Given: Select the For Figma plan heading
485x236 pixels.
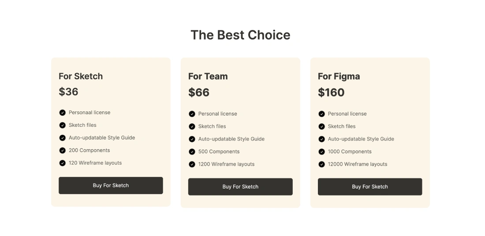Looking at the screenshot, I should (x=339, y=76).
